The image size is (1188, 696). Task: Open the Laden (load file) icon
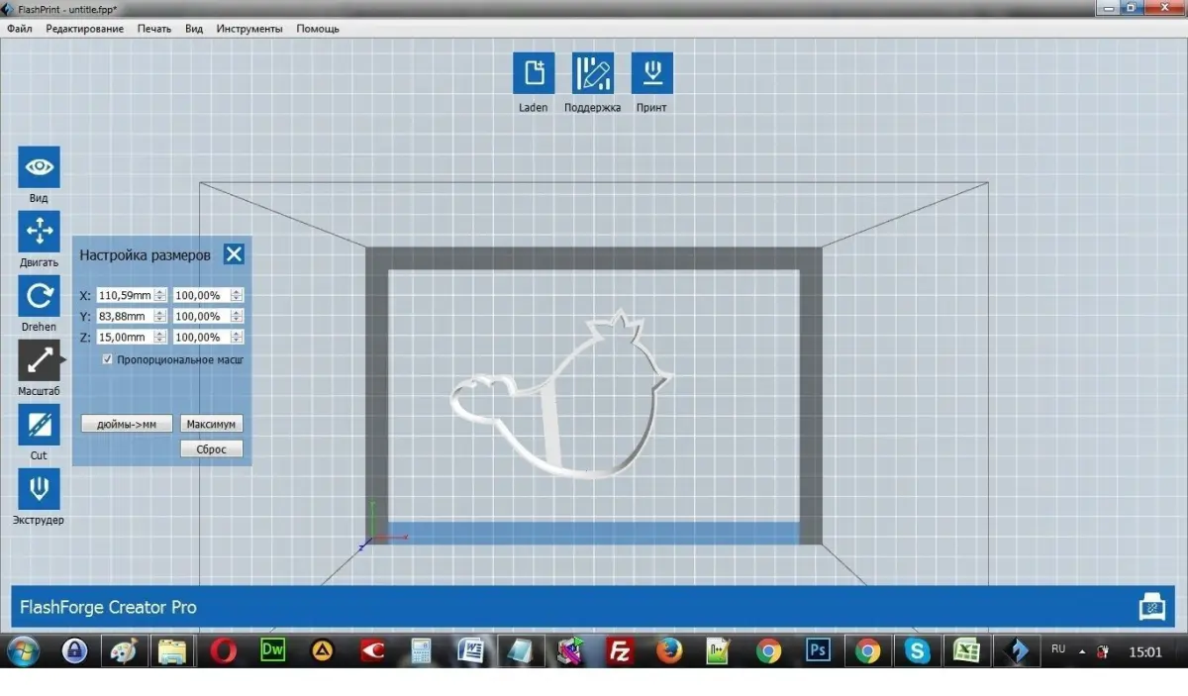click(534, 72)
